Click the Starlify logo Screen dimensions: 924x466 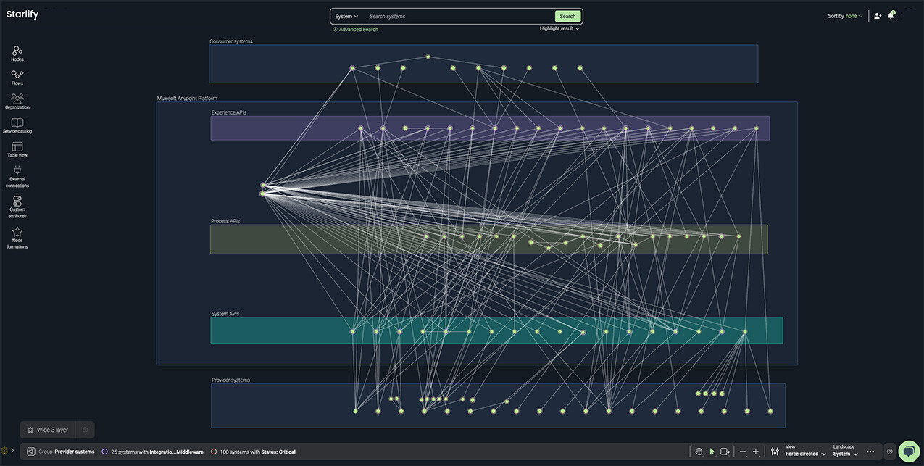[x=22, y=14]
